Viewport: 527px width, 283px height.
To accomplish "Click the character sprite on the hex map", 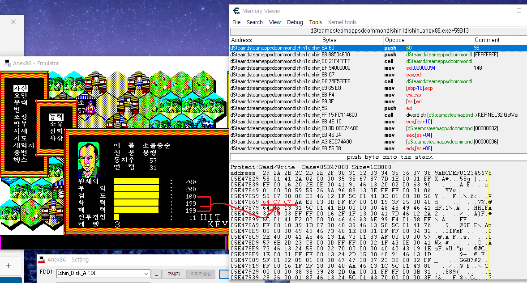I will tap(90, 107).
